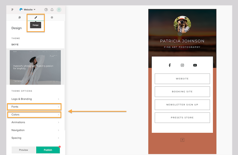
Task: Switch to the Settings gear tab
Action: pyautogui.click(x=52, y=17)
